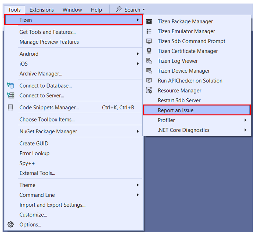Image resolution: width=255 pixels, height=234 pixels.
Task: Click the Tizen Sdb Command Prompt icon
Action: pos(149,41)
